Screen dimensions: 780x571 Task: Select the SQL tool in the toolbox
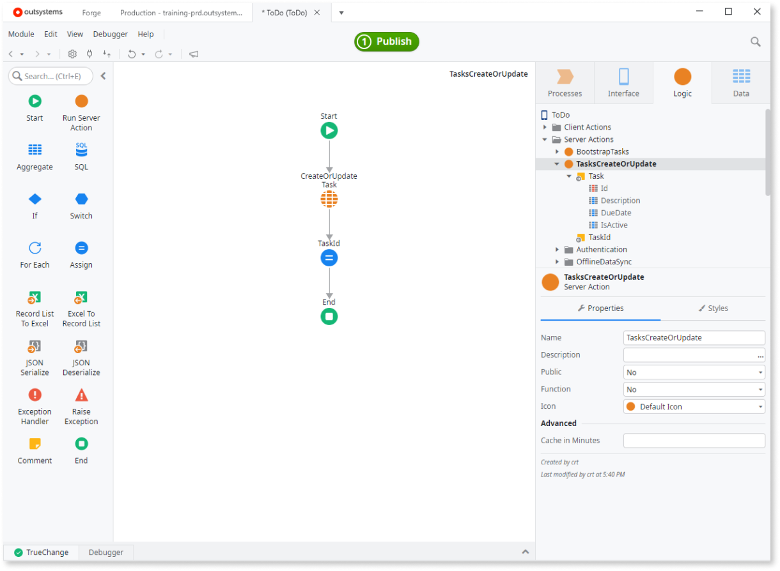[x=81, y=156]
